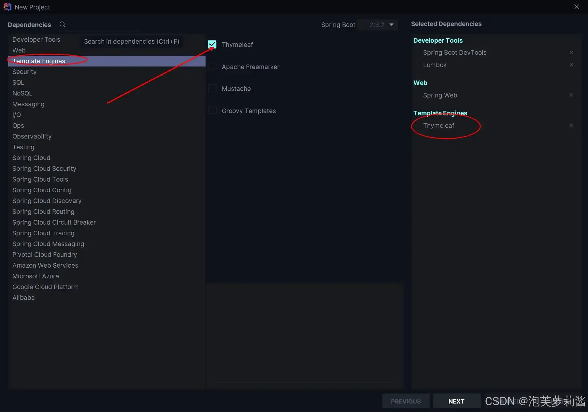588x412 pixels.
Task: Click the Template Engines heading in selected panel
Action: (440, 113)
